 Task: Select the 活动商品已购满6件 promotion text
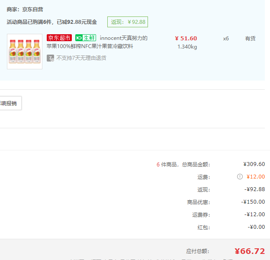tap(52, 22)
